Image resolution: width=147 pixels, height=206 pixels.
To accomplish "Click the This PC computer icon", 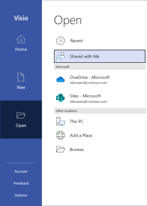I will click(60, 121).
